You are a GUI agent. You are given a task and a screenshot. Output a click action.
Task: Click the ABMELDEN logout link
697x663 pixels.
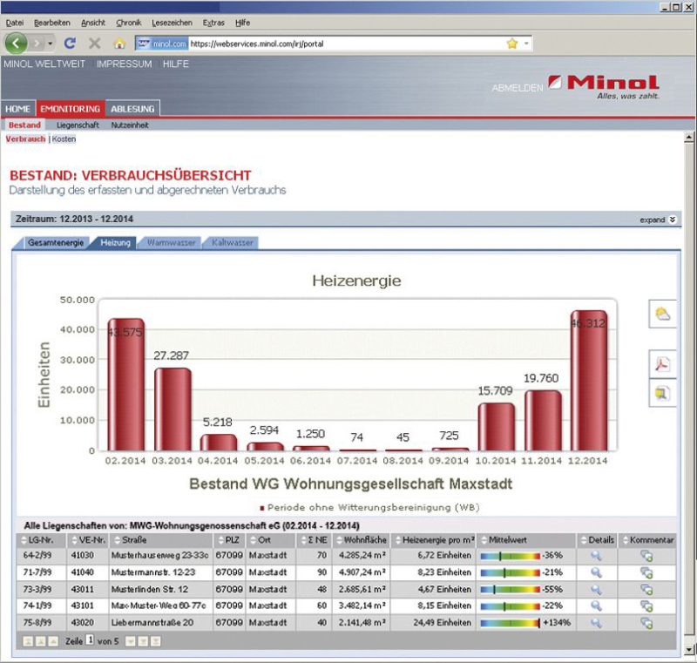(x=518, y=88)
